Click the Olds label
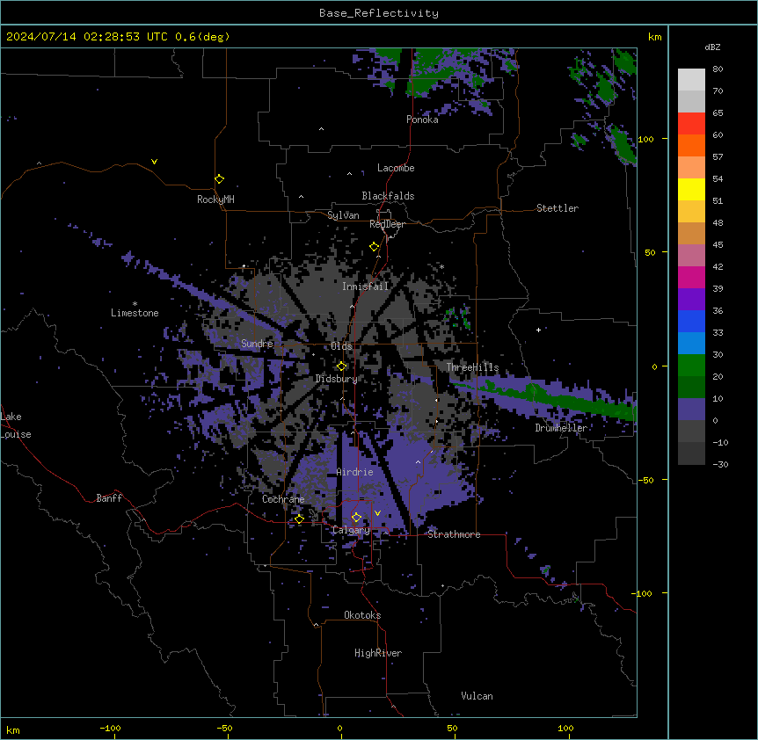Screen dimensions: 758x740 tap(341, 346)
